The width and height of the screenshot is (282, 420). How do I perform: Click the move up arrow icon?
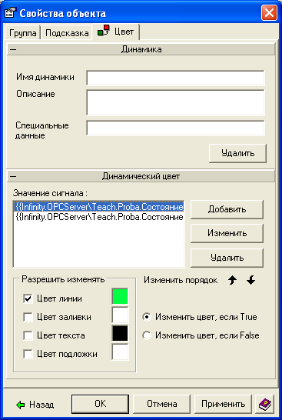coord(233,280)
